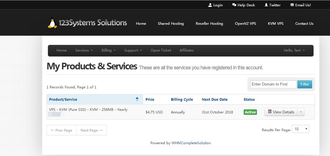Open the Affiliates menu item
The image size is (330, 156).
tap(187, 50)
